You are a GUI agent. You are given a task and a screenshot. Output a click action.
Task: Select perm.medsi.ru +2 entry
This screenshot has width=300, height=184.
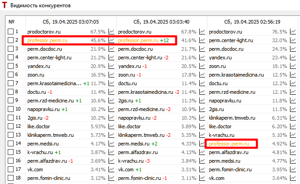click(x=138, y=144)
